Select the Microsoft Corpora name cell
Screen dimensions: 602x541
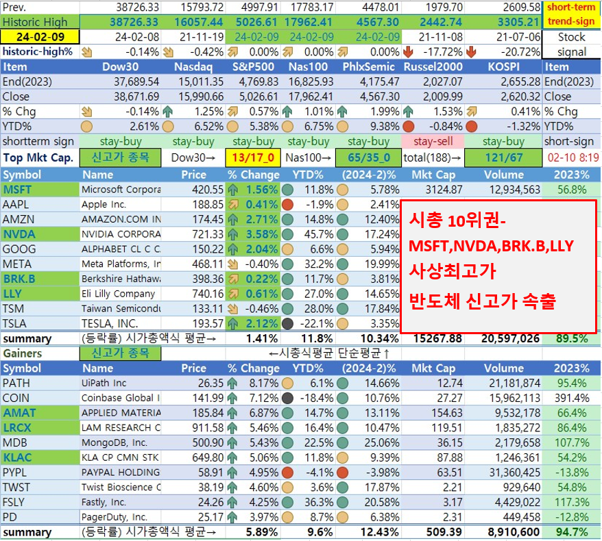click(121, 190)
